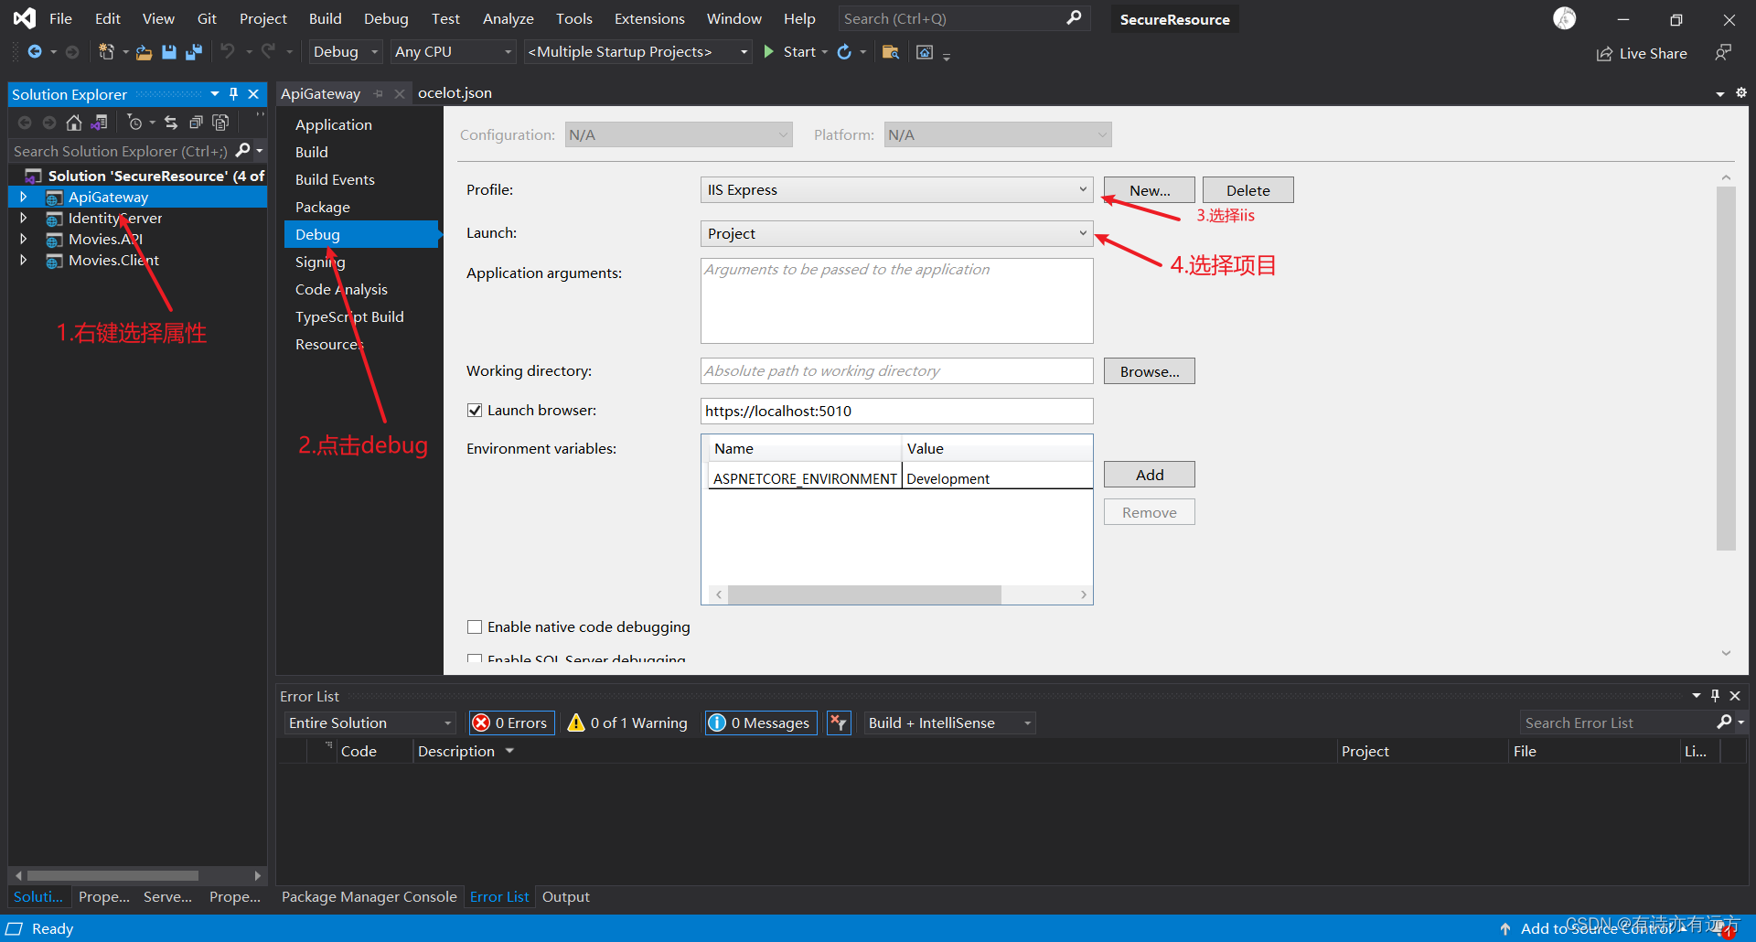
Task: Click the settings gear at top right of tabs
Action: click(1741, 92)
